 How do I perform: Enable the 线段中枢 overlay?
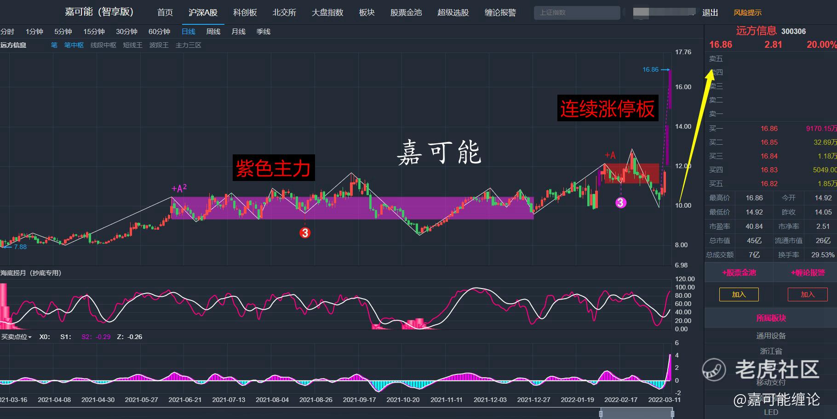[x=103, y=45]
